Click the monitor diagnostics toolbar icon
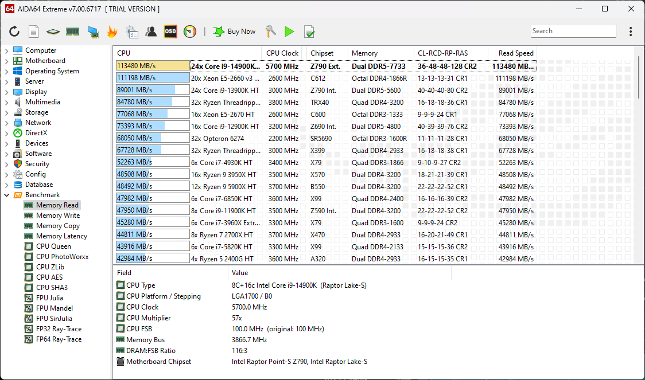Screen dimensions: 645x380 click(131, 32)
